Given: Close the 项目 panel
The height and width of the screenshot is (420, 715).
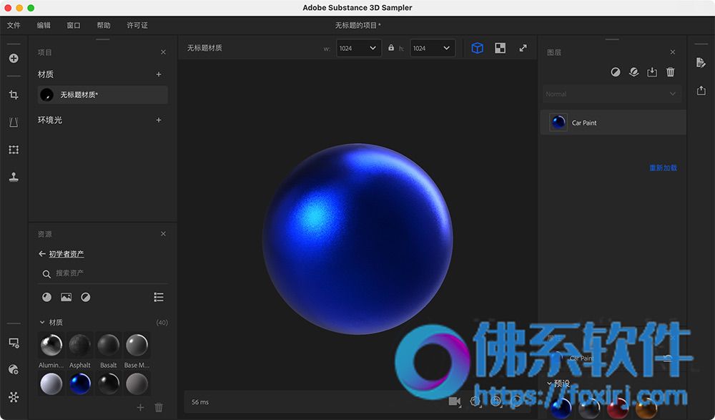Looking at the screenshot, I should pos(163,52).
